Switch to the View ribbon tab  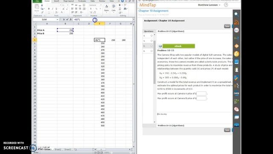point(112,1)
